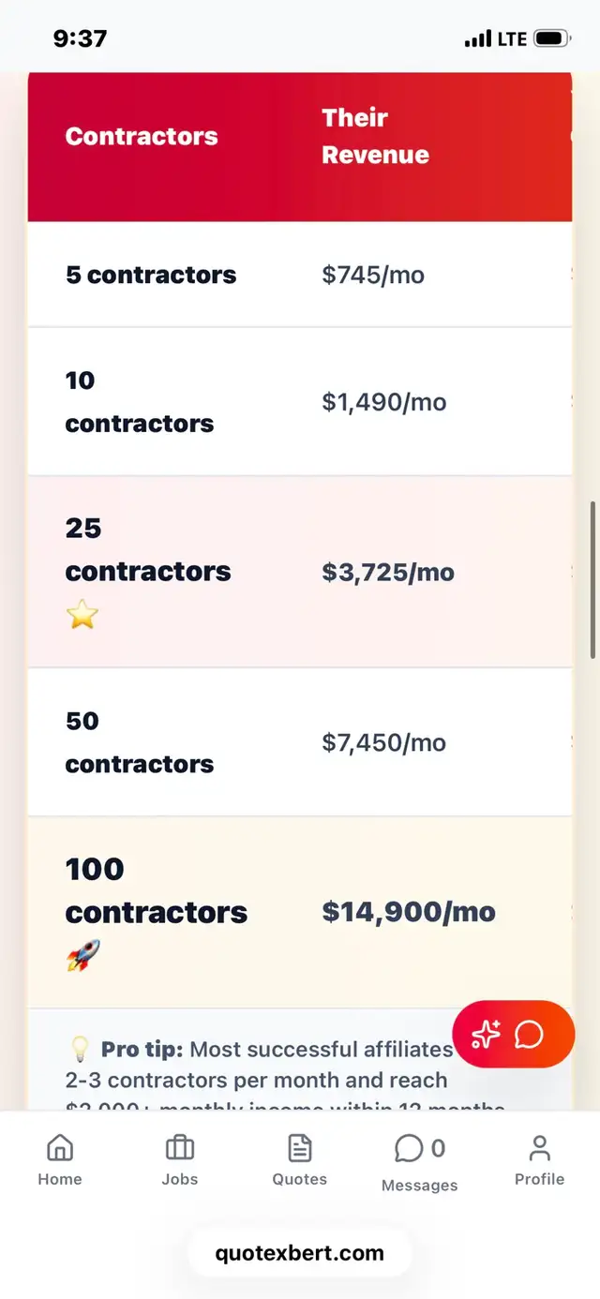Click the Their Revenue column header
600x1299 pixels.
[375, 137]
